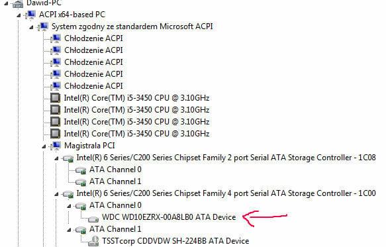
Task: Select the WDC WD10EZRX-00A8LB0 ATA Device entry
Action: pyautogui.click(x=169, y=217)
